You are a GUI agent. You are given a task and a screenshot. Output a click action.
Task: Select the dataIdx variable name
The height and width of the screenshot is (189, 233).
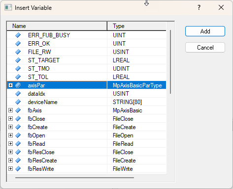tap(36, 94)
